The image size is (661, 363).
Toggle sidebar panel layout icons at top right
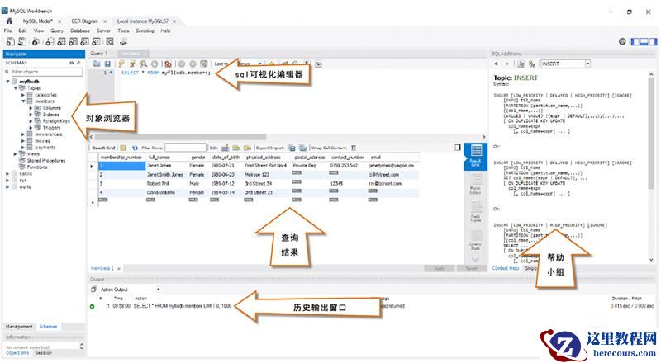(x=644, y=42)
